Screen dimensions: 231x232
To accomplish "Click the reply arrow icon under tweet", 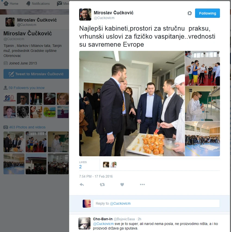I will click(x=82, y=185).
